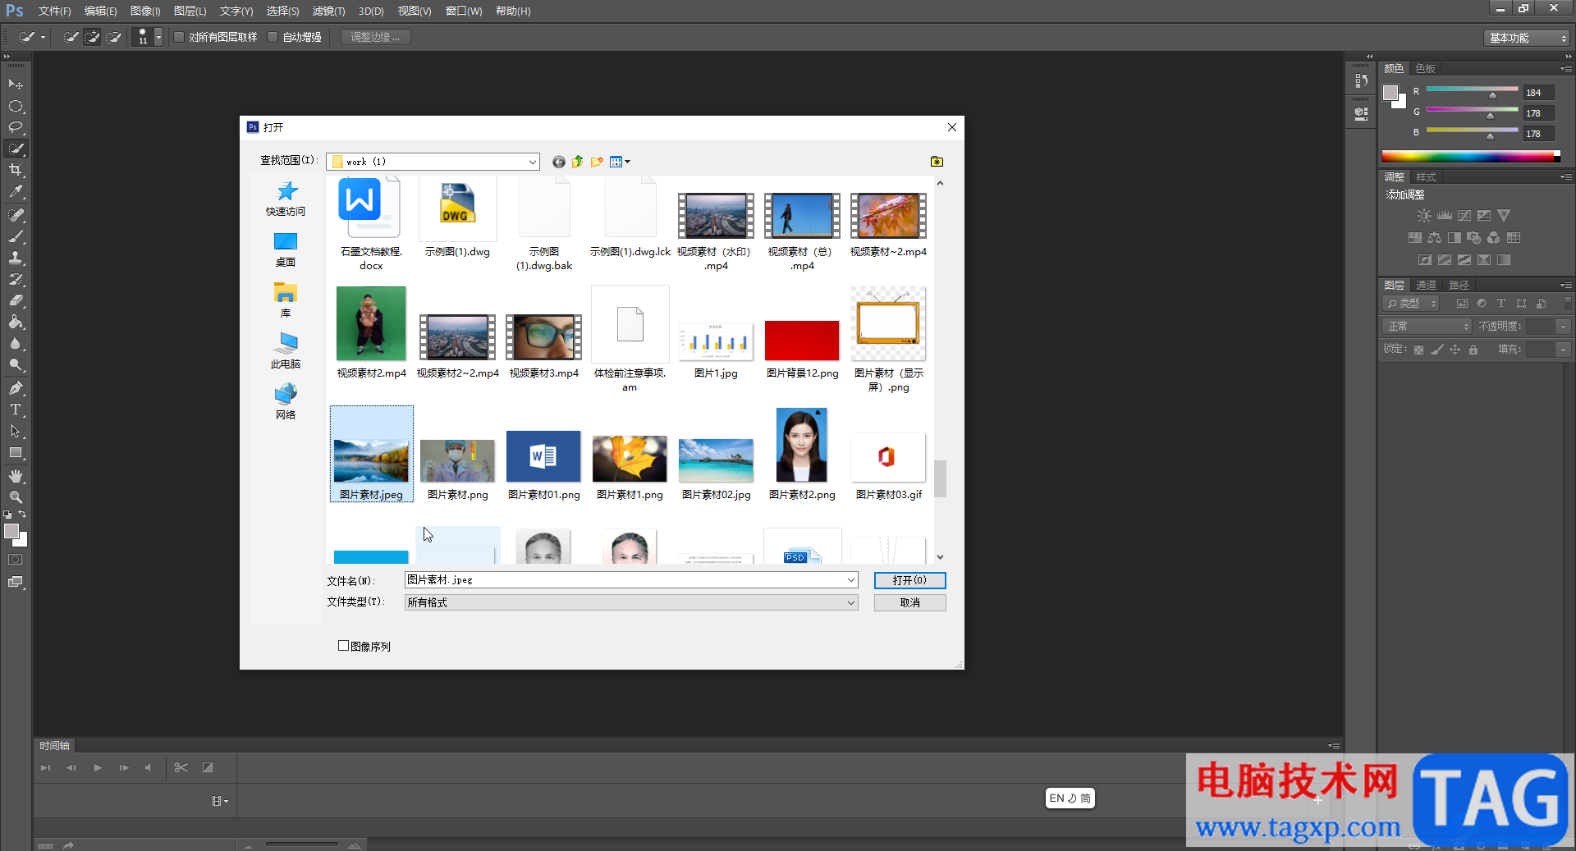Image resolution: width=1576 pixels, height=851 pixels.
Task: Click the Brightness/Contrast adjustment icon
Action: tap(1424, 216)
